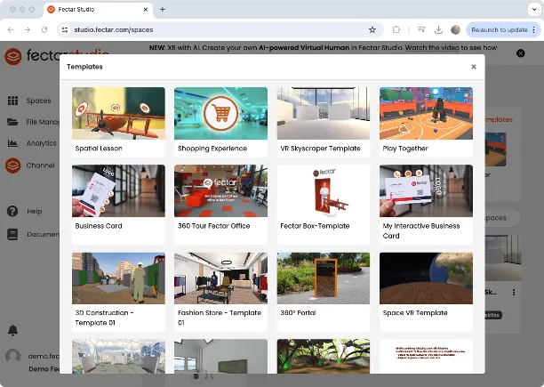Open the Help question mark icon
This screenshot has width=544, height=387.
[12, 211]
